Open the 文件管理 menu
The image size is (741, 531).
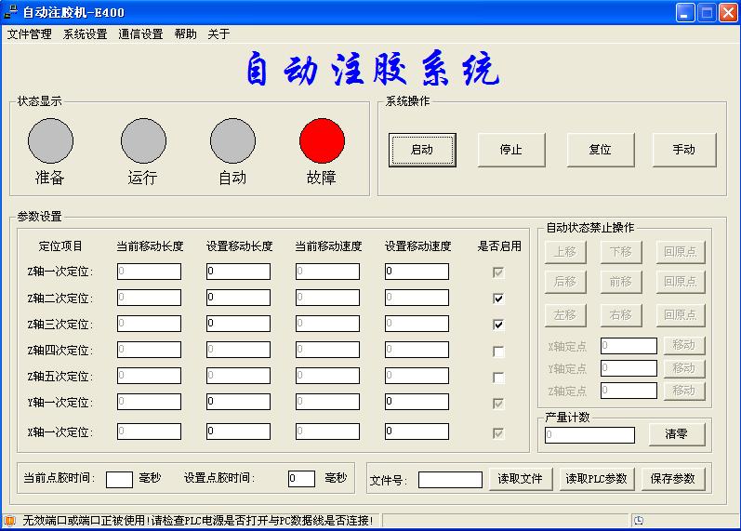[30, 34]
